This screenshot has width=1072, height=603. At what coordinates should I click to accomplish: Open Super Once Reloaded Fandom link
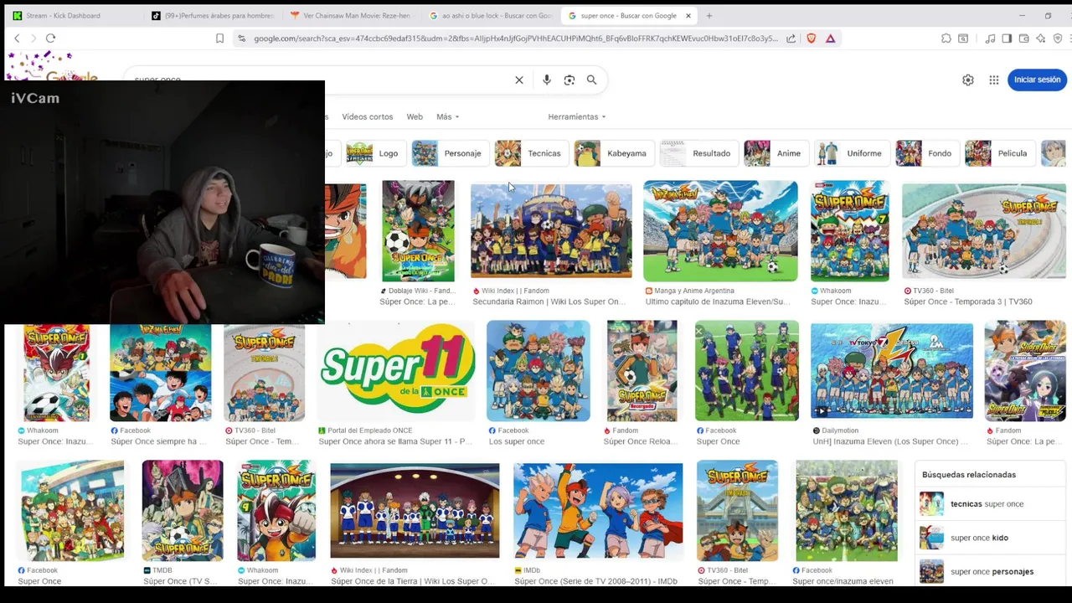coord(644,441)
